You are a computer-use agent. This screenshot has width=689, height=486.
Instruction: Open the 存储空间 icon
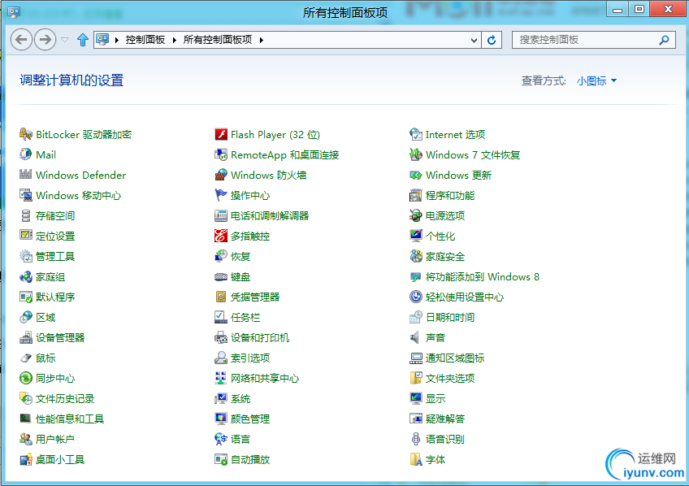click(26, 215)
